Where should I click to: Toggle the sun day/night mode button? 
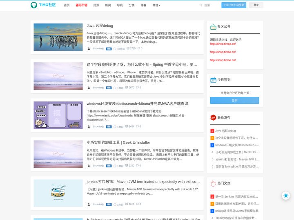pos(286,196)
